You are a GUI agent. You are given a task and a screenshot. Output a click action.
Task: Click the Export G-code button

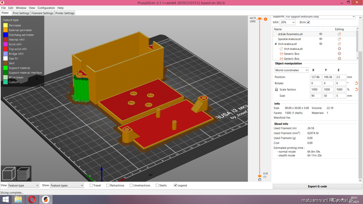click(317, 186)
